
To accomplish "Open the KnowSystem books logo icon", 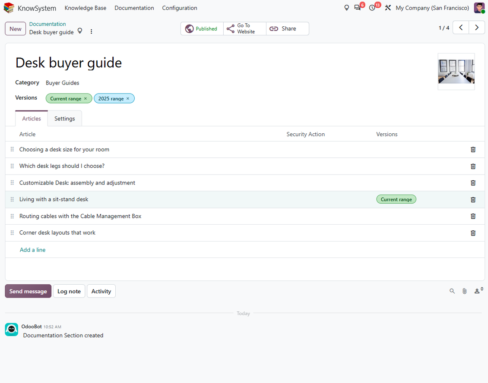I will pyautogui.click(x=9, y=8).
